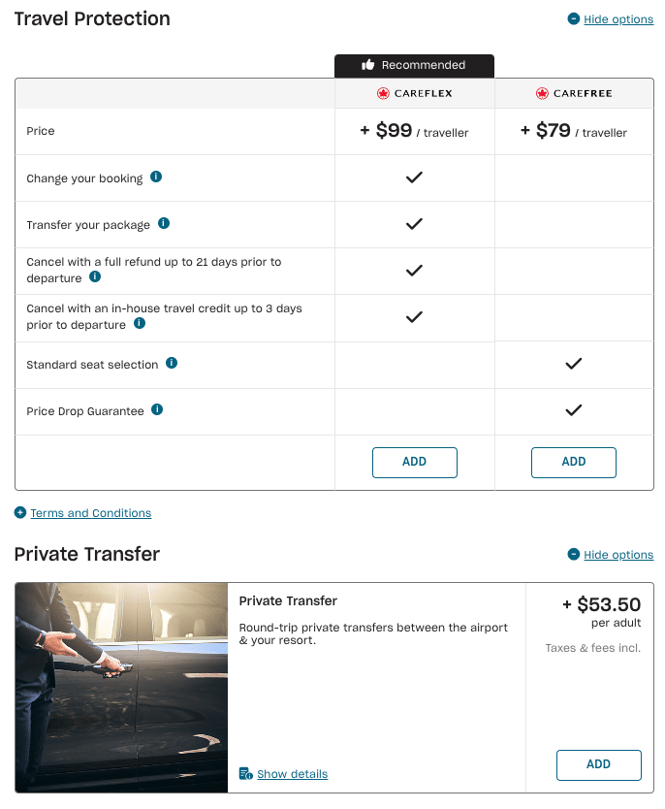Click the Private Transfer car photo
The width and height of the screenshot is (665, 809).
[x=121, y=687]
